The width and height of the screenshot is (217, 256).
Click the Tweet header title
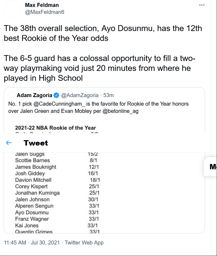(x=36, y=143)
